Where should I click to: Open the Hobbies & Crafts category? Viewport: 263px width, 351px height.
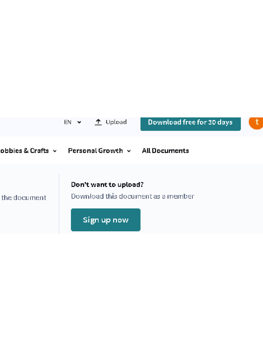click(24, 151)
